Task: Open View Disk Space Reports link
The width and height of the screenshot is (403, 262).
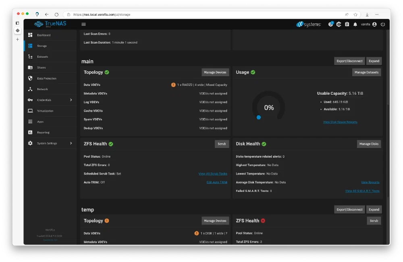Action: click(x=340, y=122)
